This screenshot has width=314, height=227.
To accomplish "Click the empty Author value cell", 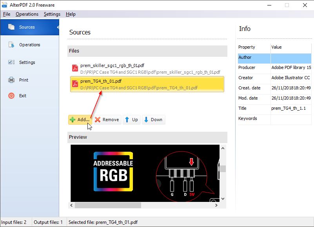I will pos(291,58).
